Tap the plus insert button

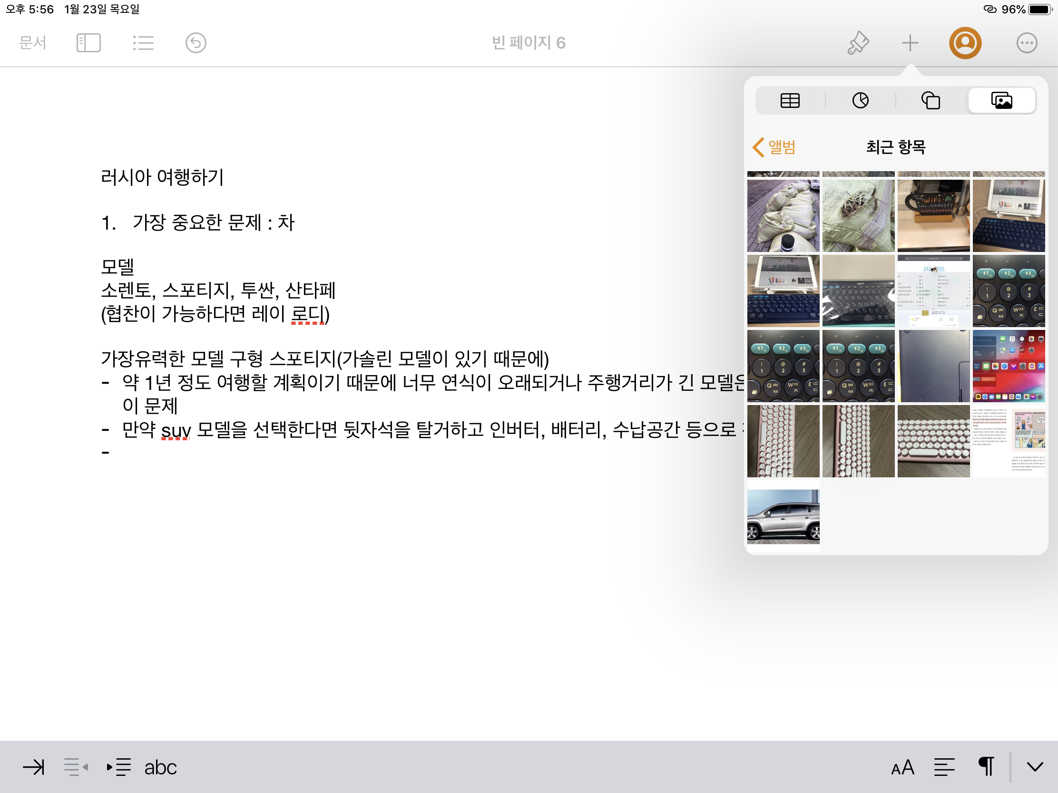tap(910, 43)
